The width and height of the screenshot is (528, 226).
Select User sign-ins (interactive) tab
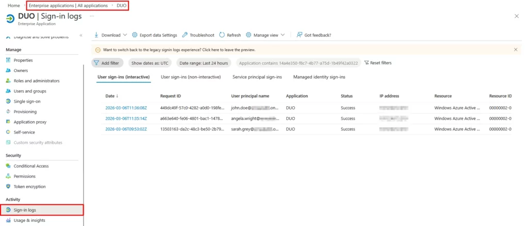[123, 77]
